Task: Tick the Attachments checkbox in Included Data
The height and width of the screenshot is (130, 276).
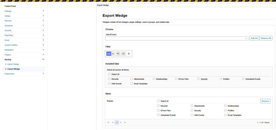Action: [x=132, y=79]
